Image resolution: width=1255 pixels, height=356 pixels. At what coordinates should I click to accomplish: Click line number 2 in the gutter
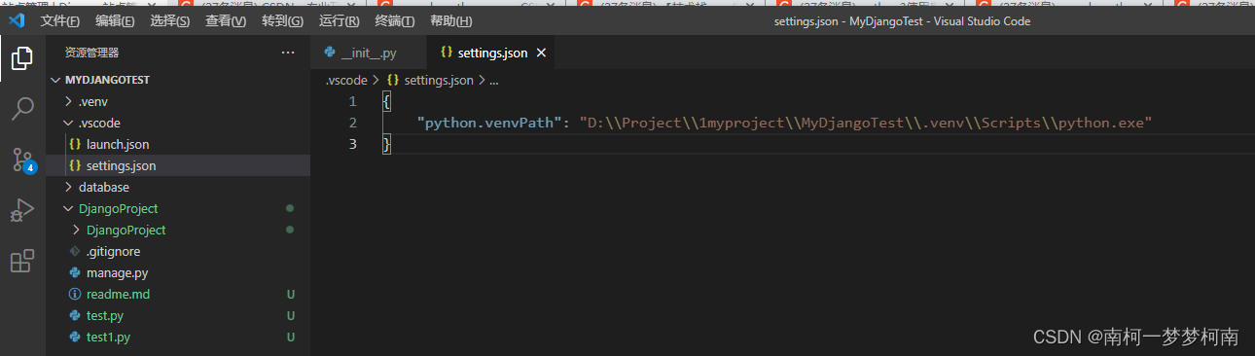pos(353,123)
